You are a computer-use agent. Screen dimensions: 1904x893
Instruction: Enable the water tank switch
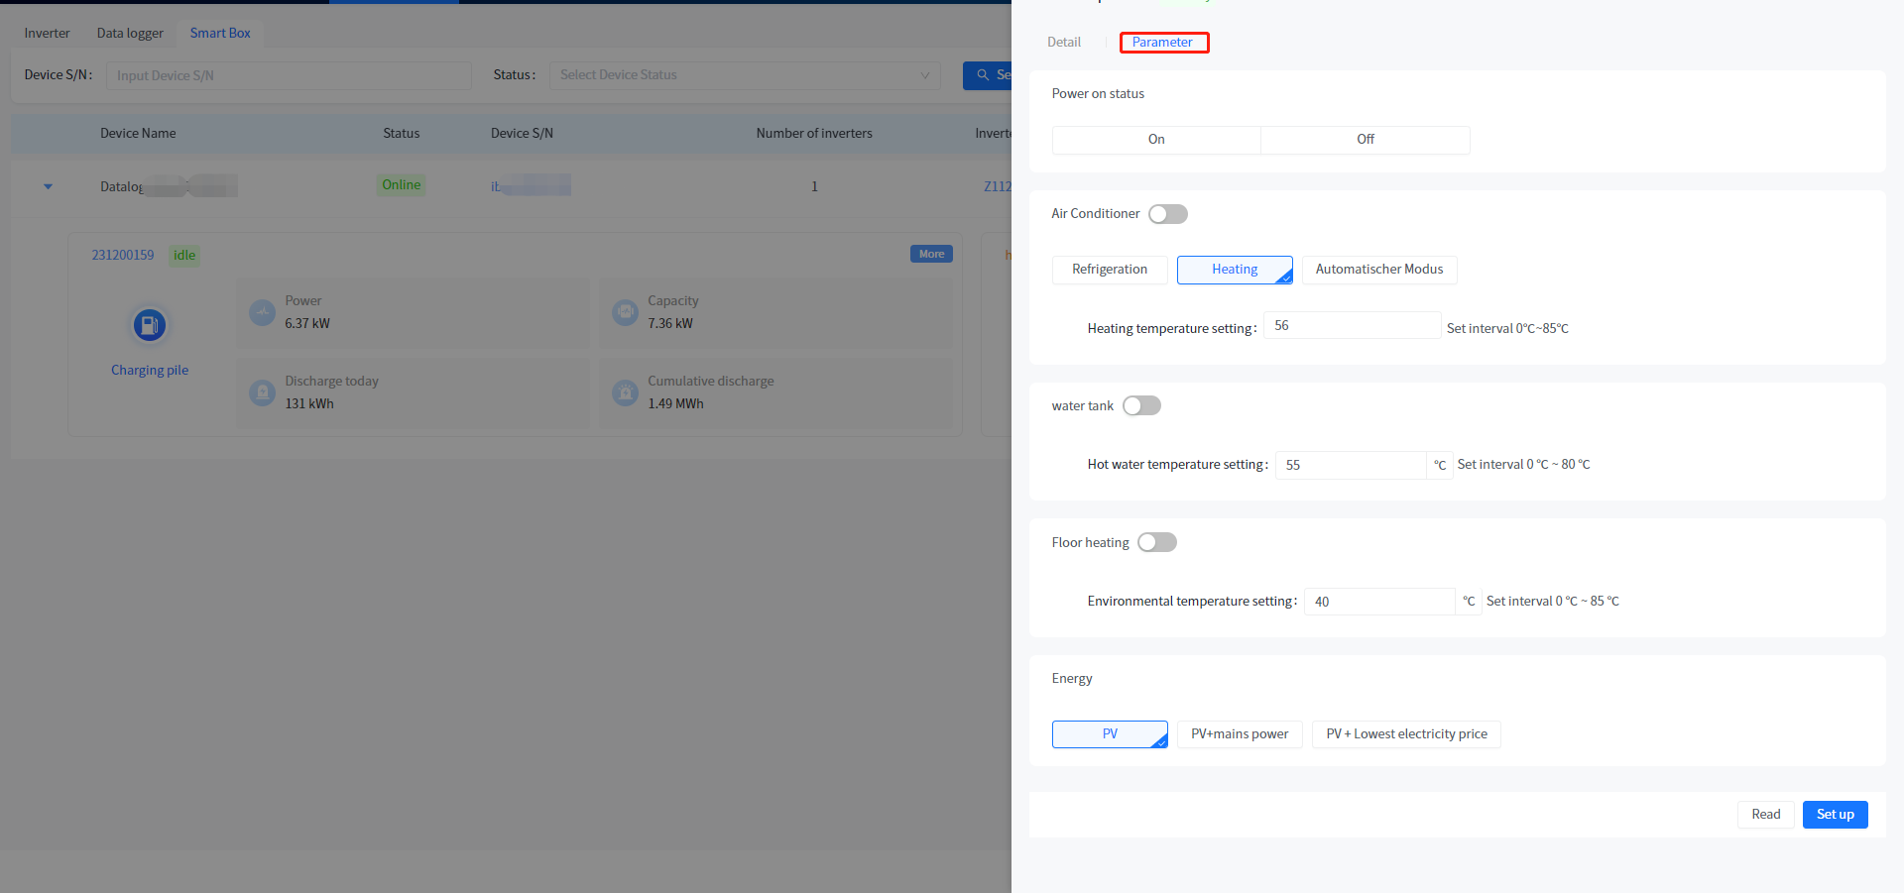click(x=1141, y=406)
